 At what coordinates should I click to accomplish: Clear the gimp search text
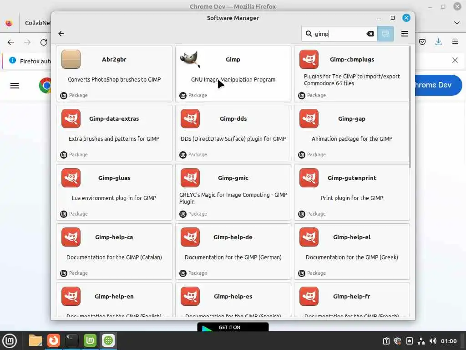pyautogui.click(x=370, y=34)
